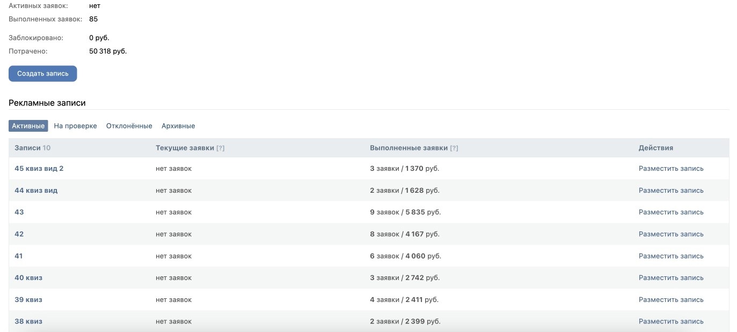Viewport: 737px width, 332px height.
Task: Click 6 заявок / 4 060 руб. cell
Action: [405, 256]
